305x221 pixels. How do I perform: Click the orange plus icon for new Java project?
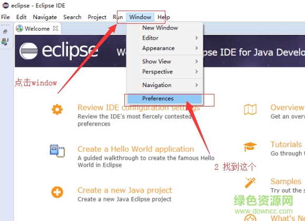click(x=57, y=192)
